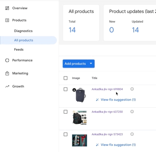
Task: Click the Updated count 14
Action: (x=135, y=30)
